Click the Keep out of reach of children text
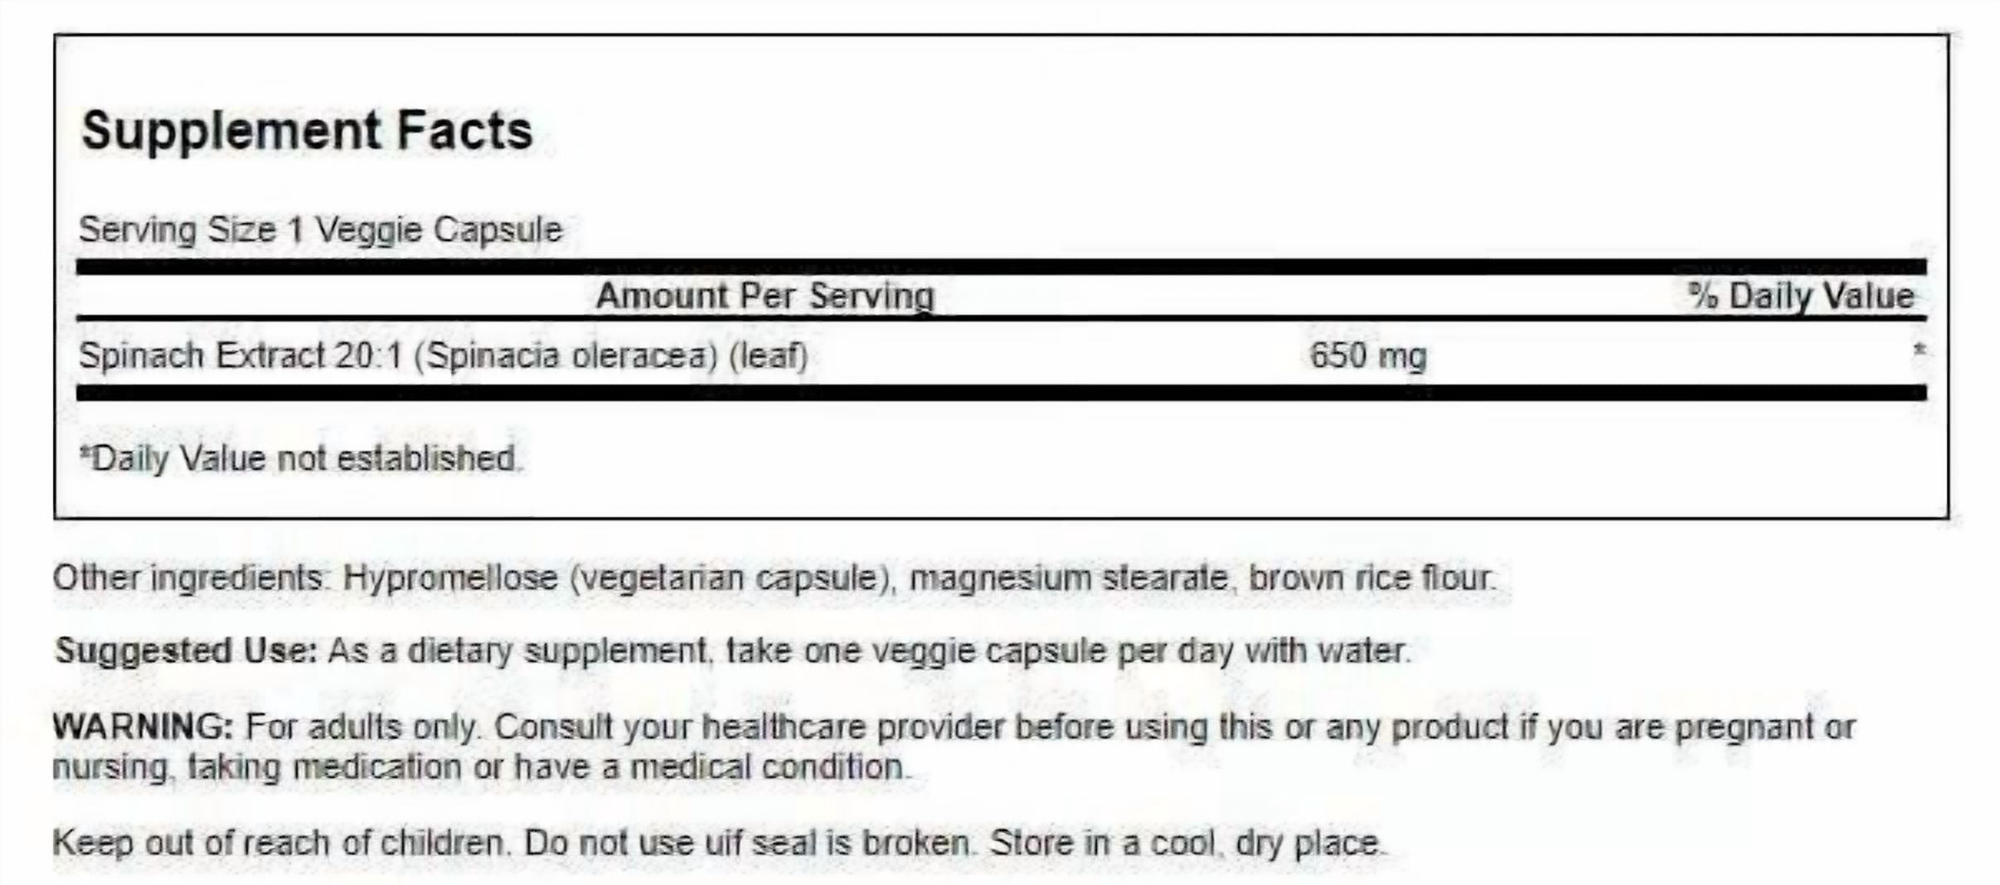The image size is (2000, 885). coord(279,843)
